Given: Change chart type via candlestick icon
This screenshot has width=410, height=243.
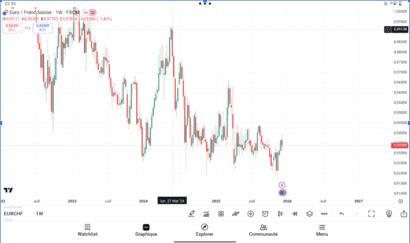Looking at the screenshot, I should click(x=280, y=214).
